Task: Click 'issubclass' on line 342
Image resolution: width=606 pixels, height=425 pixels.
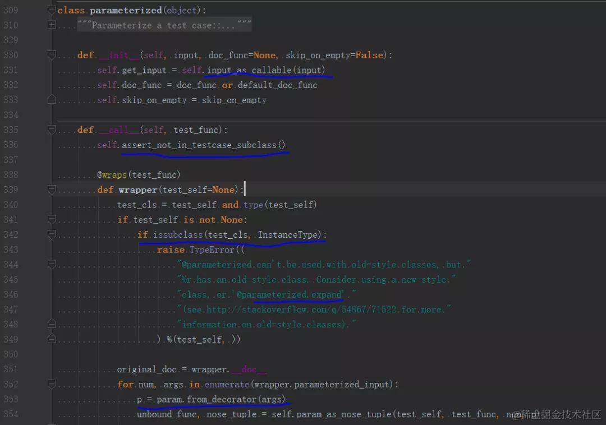Action: point(178,235)
